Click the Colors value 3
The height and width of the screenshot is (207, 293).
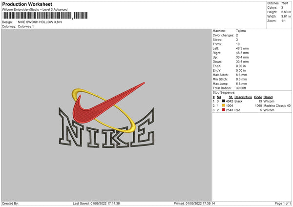click(282, 8)
